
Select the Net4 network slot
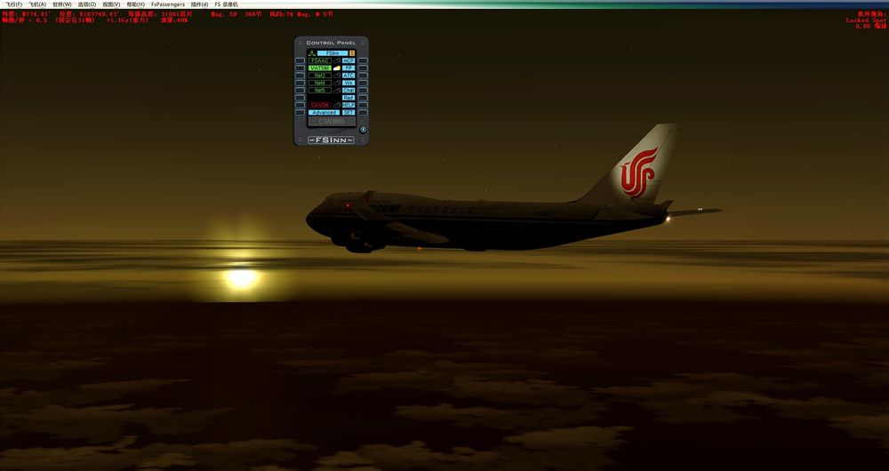click(320, 83)
